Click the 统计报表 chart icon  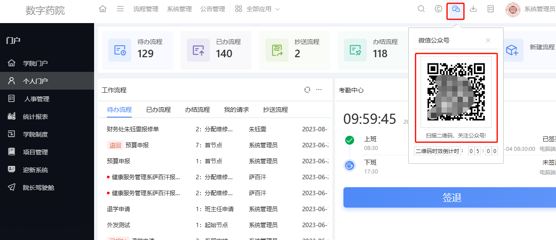pyautogui.click(x=12, y=116)
